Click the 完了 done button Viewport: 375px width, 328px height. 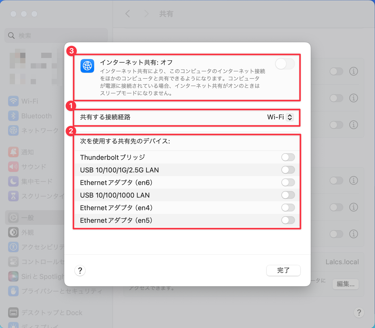[283, 270]
